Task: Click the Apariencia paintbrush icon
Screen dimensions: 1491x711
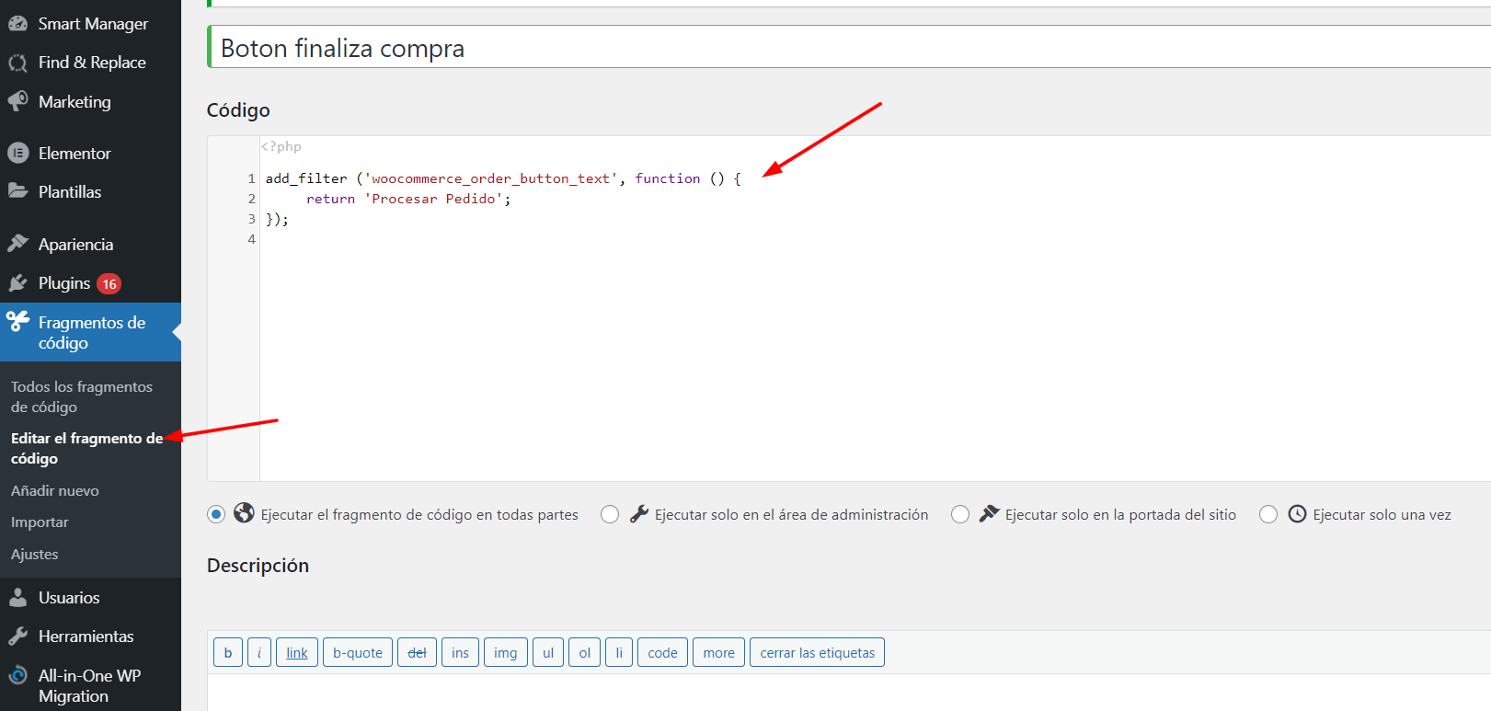Action: click(17, 244)
